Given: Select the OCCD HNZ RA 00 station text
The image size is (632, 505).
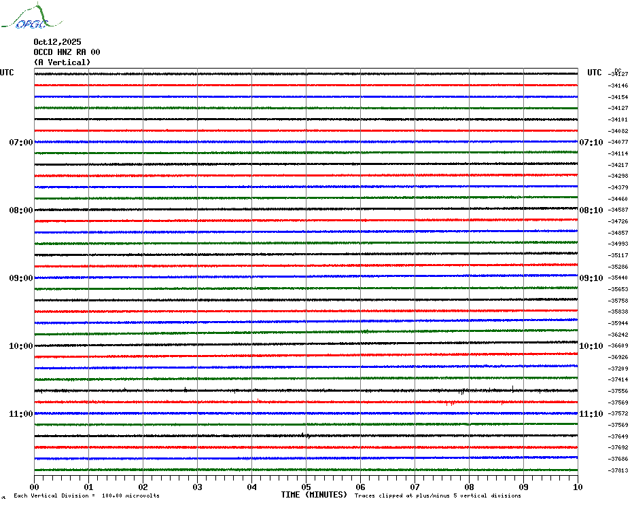Looking at the screenshot, I should pyautogui.click(x=67, y=52).
